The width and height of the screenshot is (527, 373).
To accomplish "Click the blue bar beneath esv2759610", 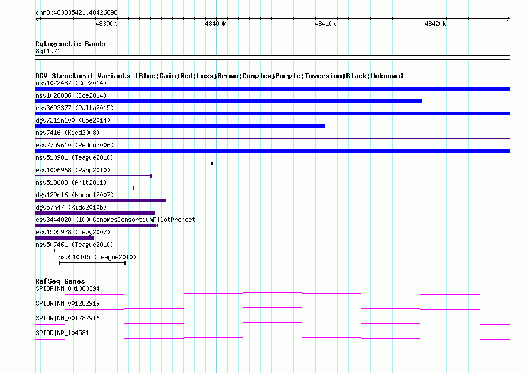I will [x=272, y=151].
